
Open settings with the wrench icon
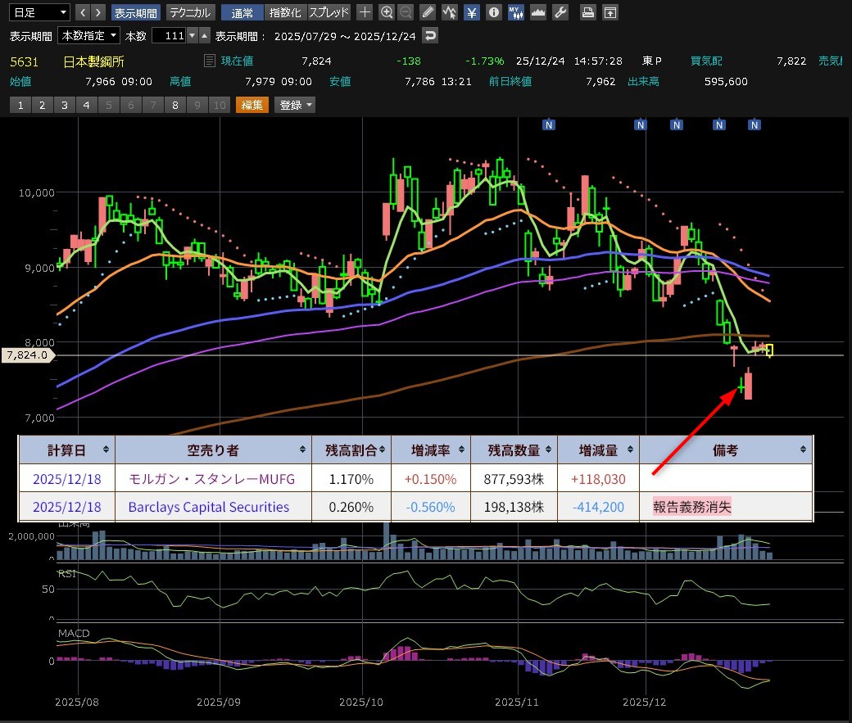pyautogui.click(x=560, y=12)
